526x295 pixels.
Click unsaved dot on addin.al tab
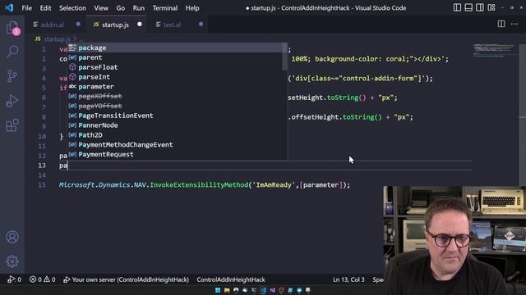[x=78, y=24]
